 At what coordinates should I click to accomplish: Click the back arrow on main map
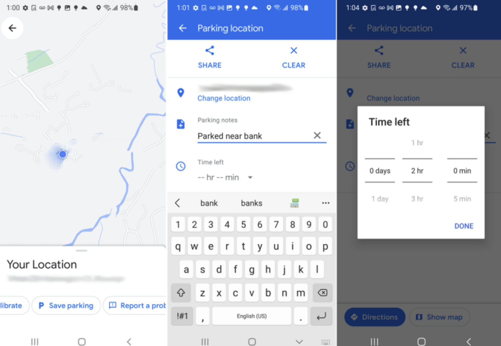13,27
